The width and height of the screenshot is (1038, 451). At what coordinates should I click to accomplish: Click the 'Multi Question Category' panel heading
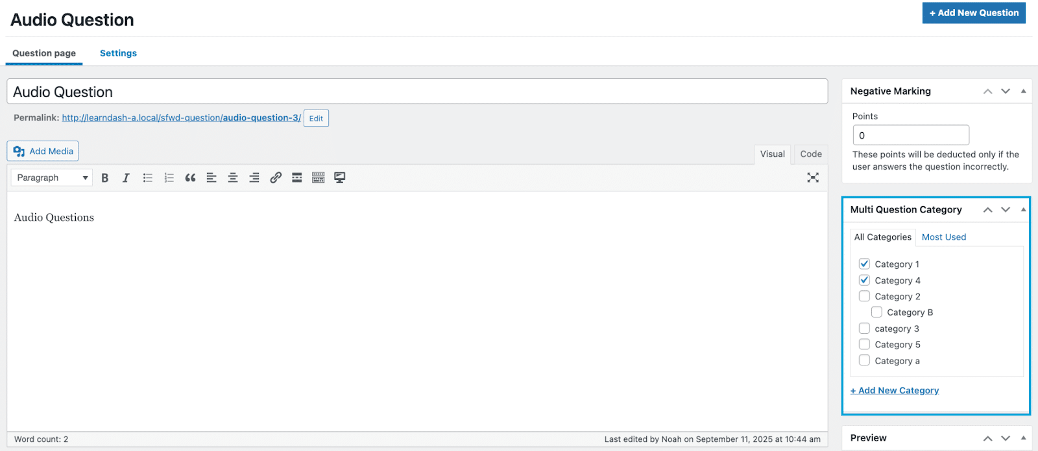(x=906, y=210)
